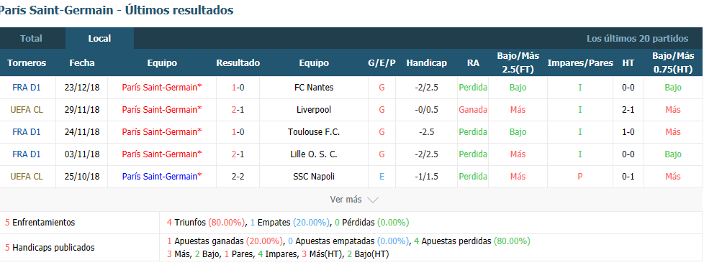Image resolution: width=704 pixels, height=265 pixels.
Task: Click the Handicap column header
Action: point(427,63)
